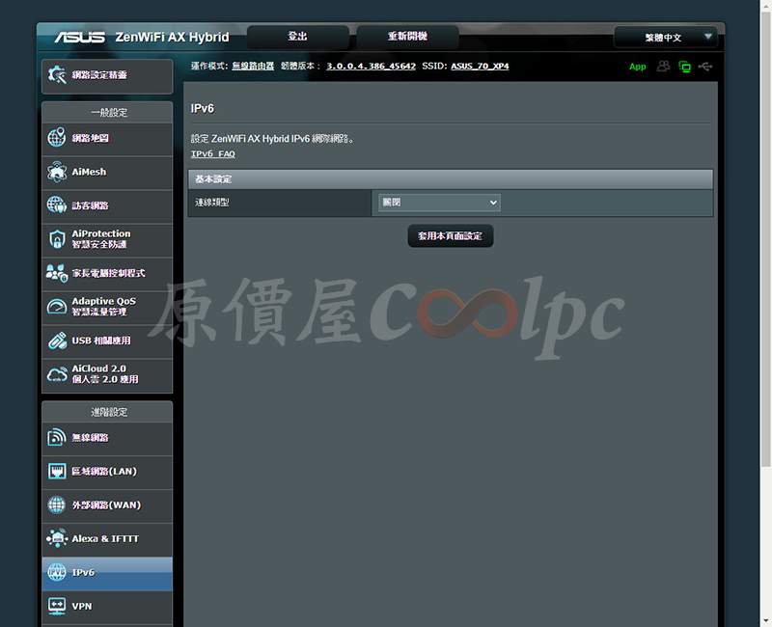Click the firmware version 3.0.0.4.386_45642 link
Image resolution: width=772 pixels, height=627 pixels.
coord(371,66)
